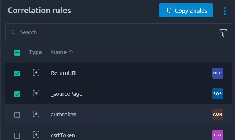Image resolution: width=235 pixels, height=140 pixels.
Task: Uncheck the ReturnURL rule checkbox
Action: point(17,73)
